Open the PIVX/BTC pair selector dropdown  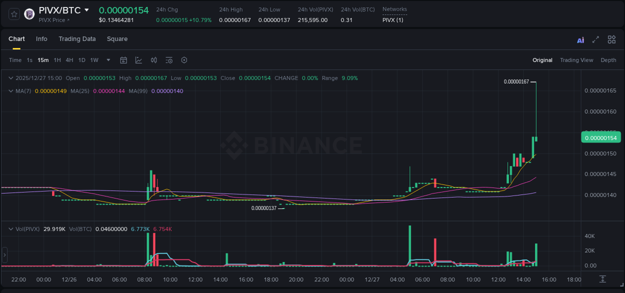coord(87,9)
